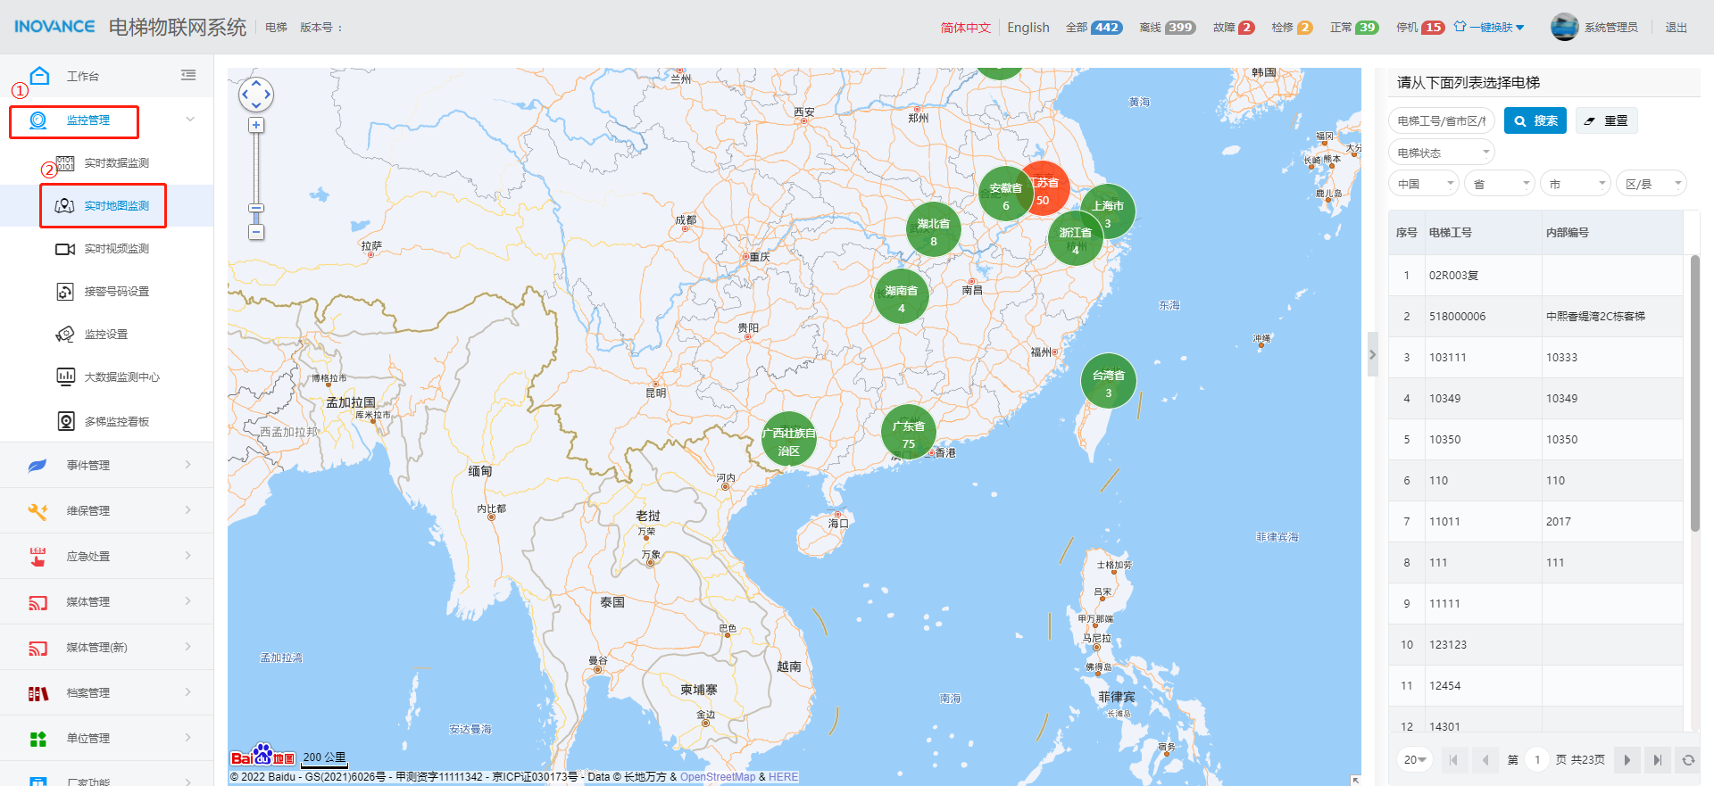The height and width of the screenshot is (786, 1714).
Task: Filter by 正常 39 elevators
Action: 1354,28
